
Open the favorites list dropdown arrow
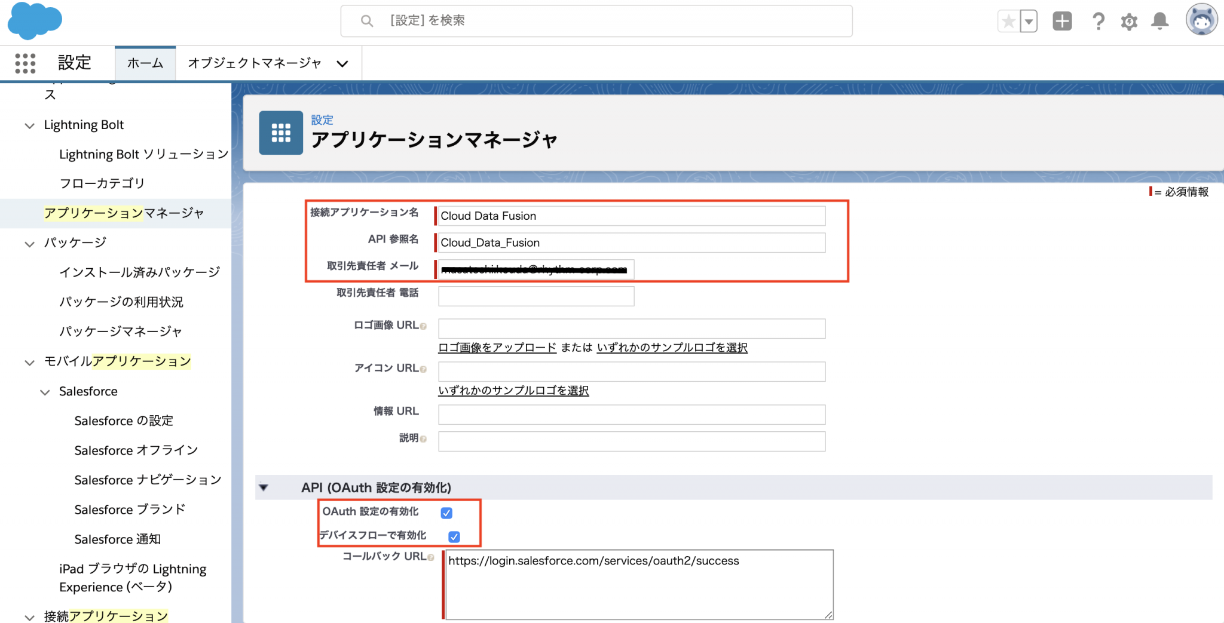pyautogui.click(x=1029, y=22)
